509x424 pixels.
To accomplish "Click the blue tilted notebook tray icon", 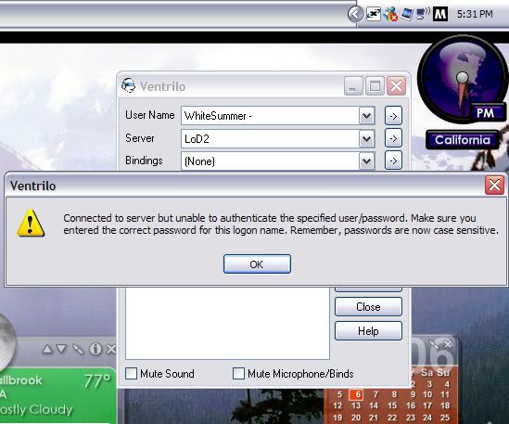I will point(407,14).
